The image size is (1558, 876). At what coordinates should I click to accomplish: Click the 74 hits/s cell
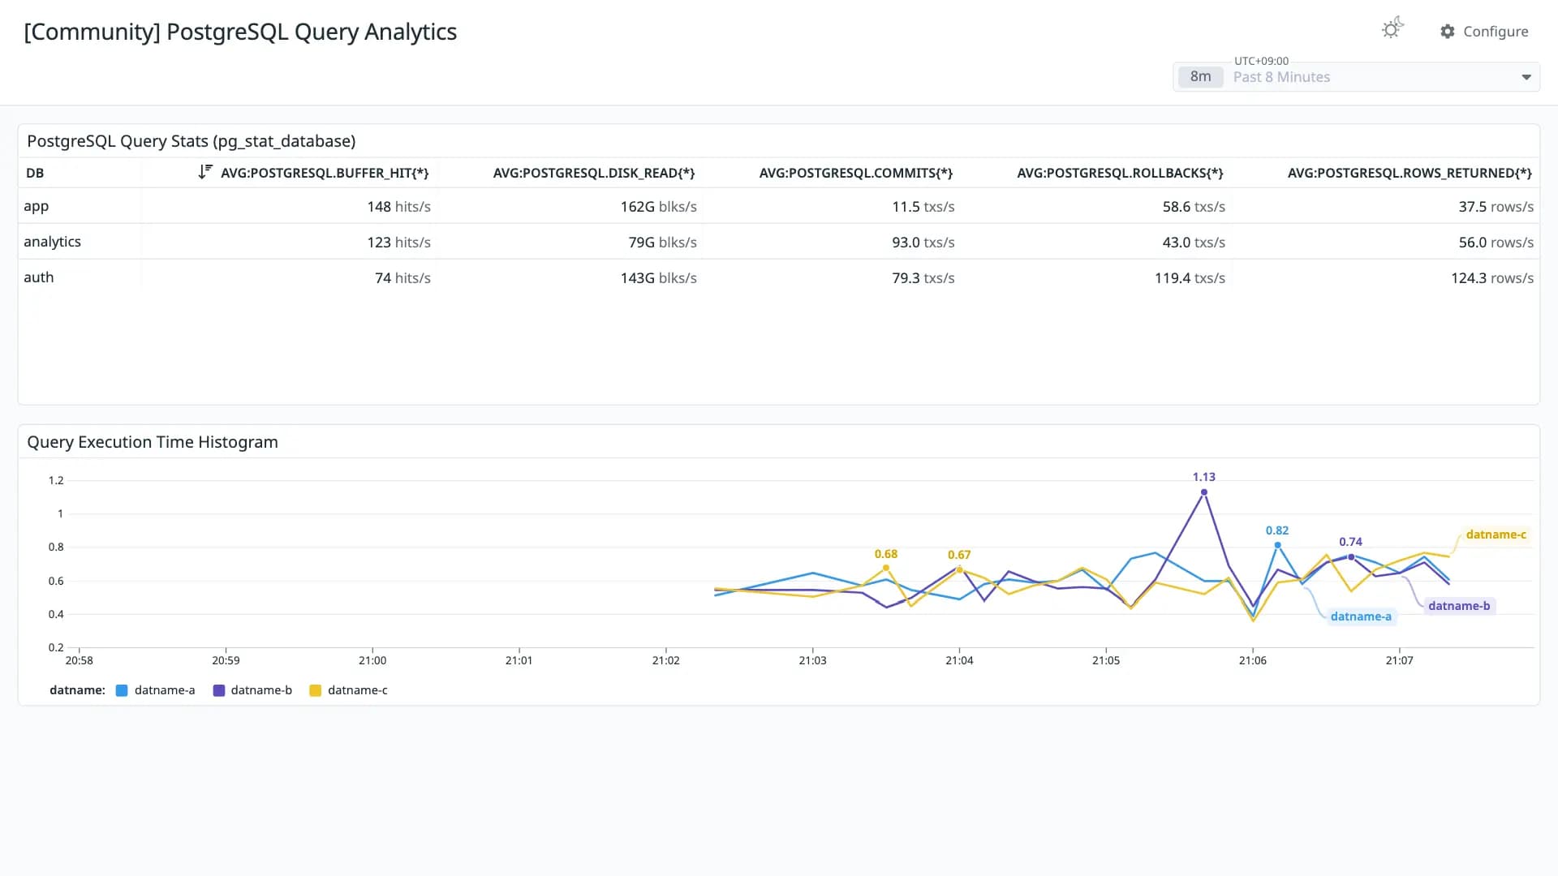click(x=402, y=278)
